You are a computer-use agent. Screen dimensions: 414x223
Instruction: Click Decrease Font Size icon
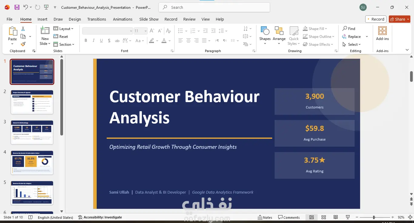[159, 31]
